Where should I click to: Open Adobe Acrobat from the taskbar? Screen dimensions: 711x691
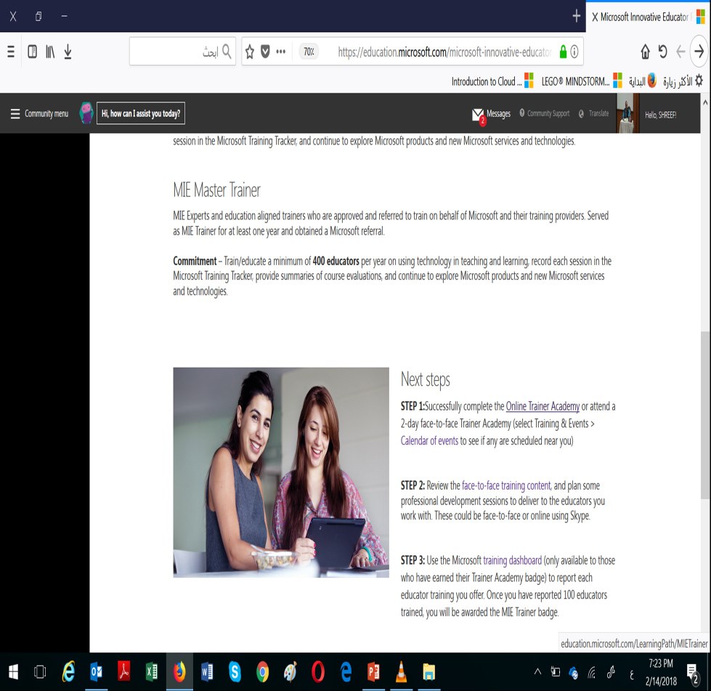(x=123, y=672)
